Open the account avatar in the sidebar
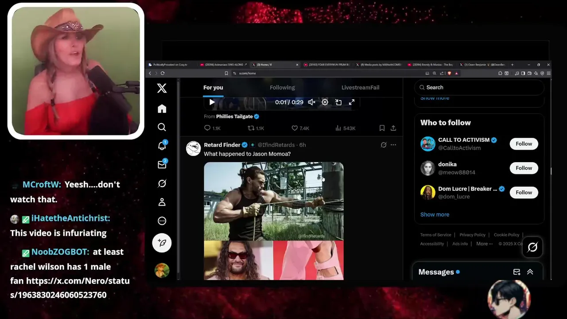 pyautogui.click(x=162, y=270)
